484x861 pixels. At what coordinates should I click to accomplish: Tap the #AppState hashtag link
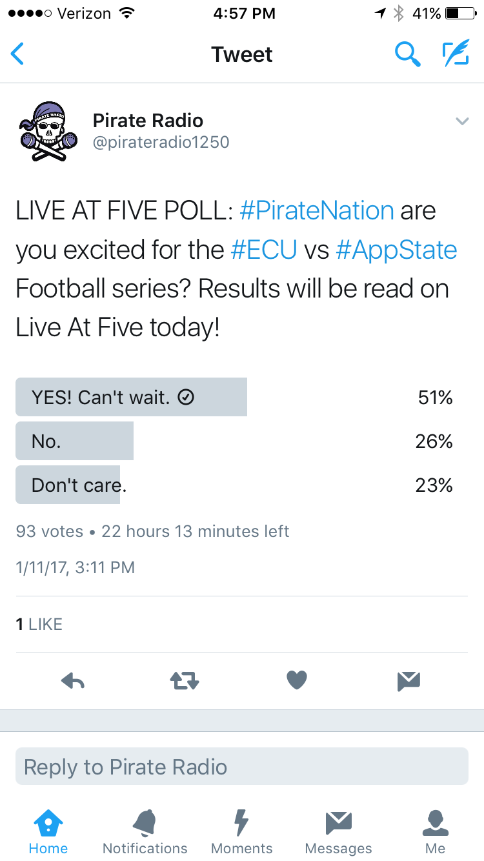tap(396, 250)
